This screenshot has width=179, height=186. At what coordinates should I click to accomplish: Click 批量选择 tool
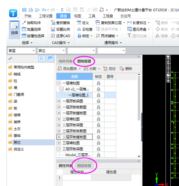pyautogui.click(x=31, y=29)
